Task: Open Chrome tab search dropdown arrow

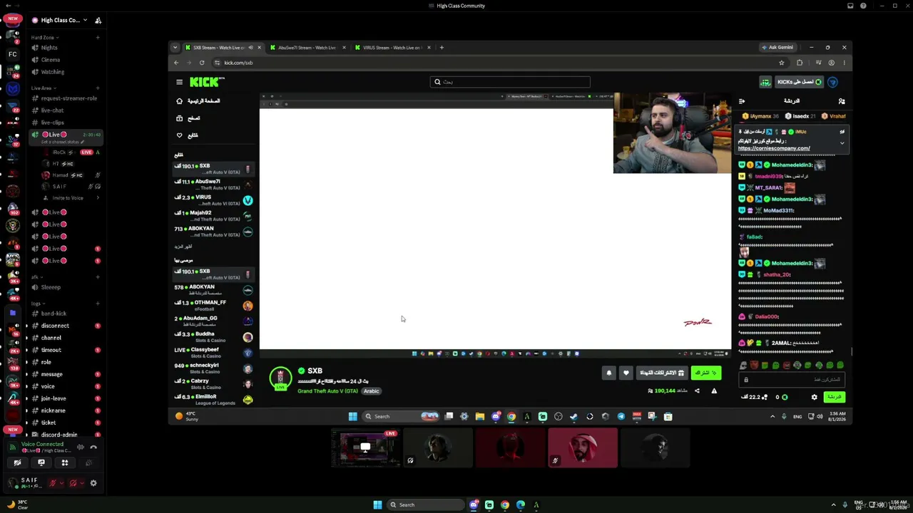Action: pos(175,48)
